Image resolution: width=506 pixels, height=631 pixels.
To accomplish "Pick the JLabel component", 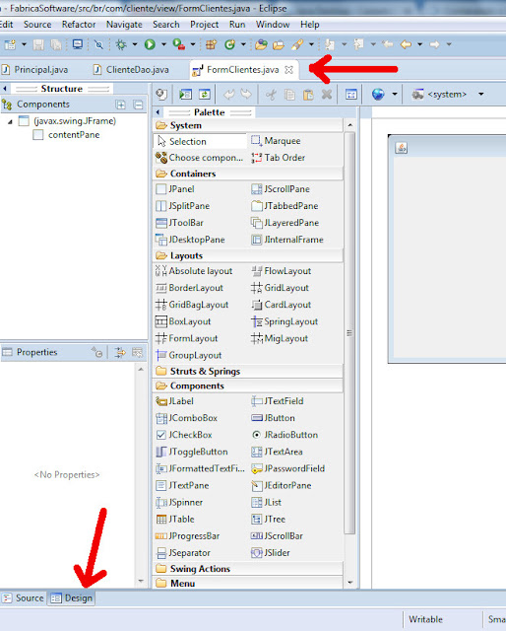I will (174, 401).
